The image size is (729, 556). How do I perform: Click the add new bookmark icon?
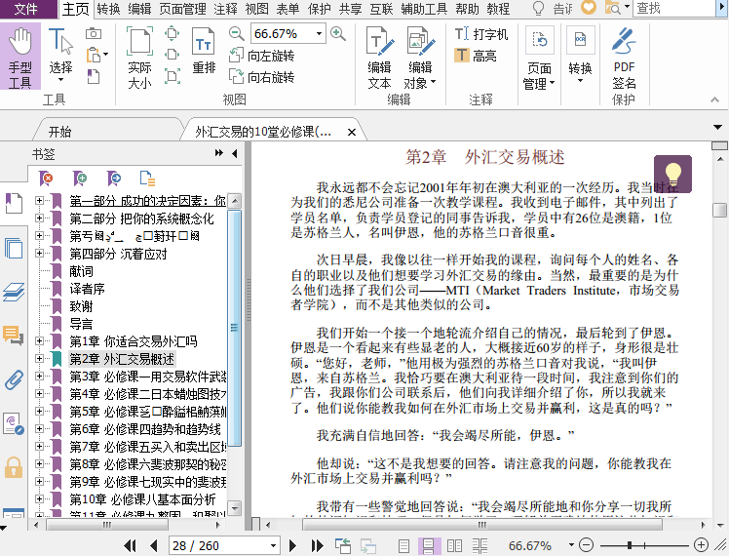(80, 178)
